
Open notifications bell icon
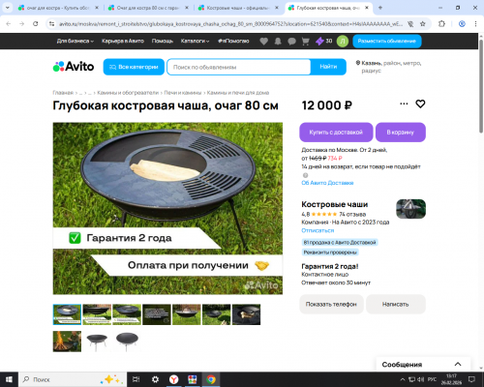tap(278, 41)
